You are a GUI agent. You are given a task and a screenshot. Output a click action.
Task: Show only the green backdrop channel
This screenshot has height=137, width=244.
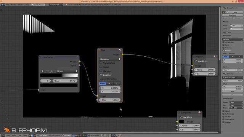83,135
